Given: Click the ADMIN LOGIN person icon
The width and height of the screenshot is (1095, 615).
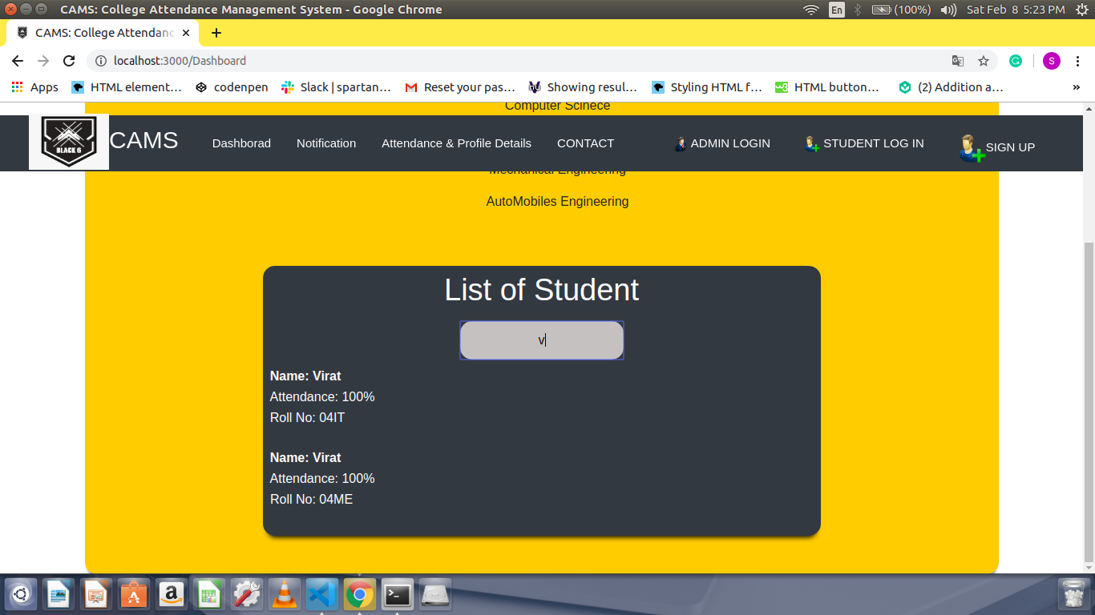Looking at the screenshot, I should coord(681,144).
